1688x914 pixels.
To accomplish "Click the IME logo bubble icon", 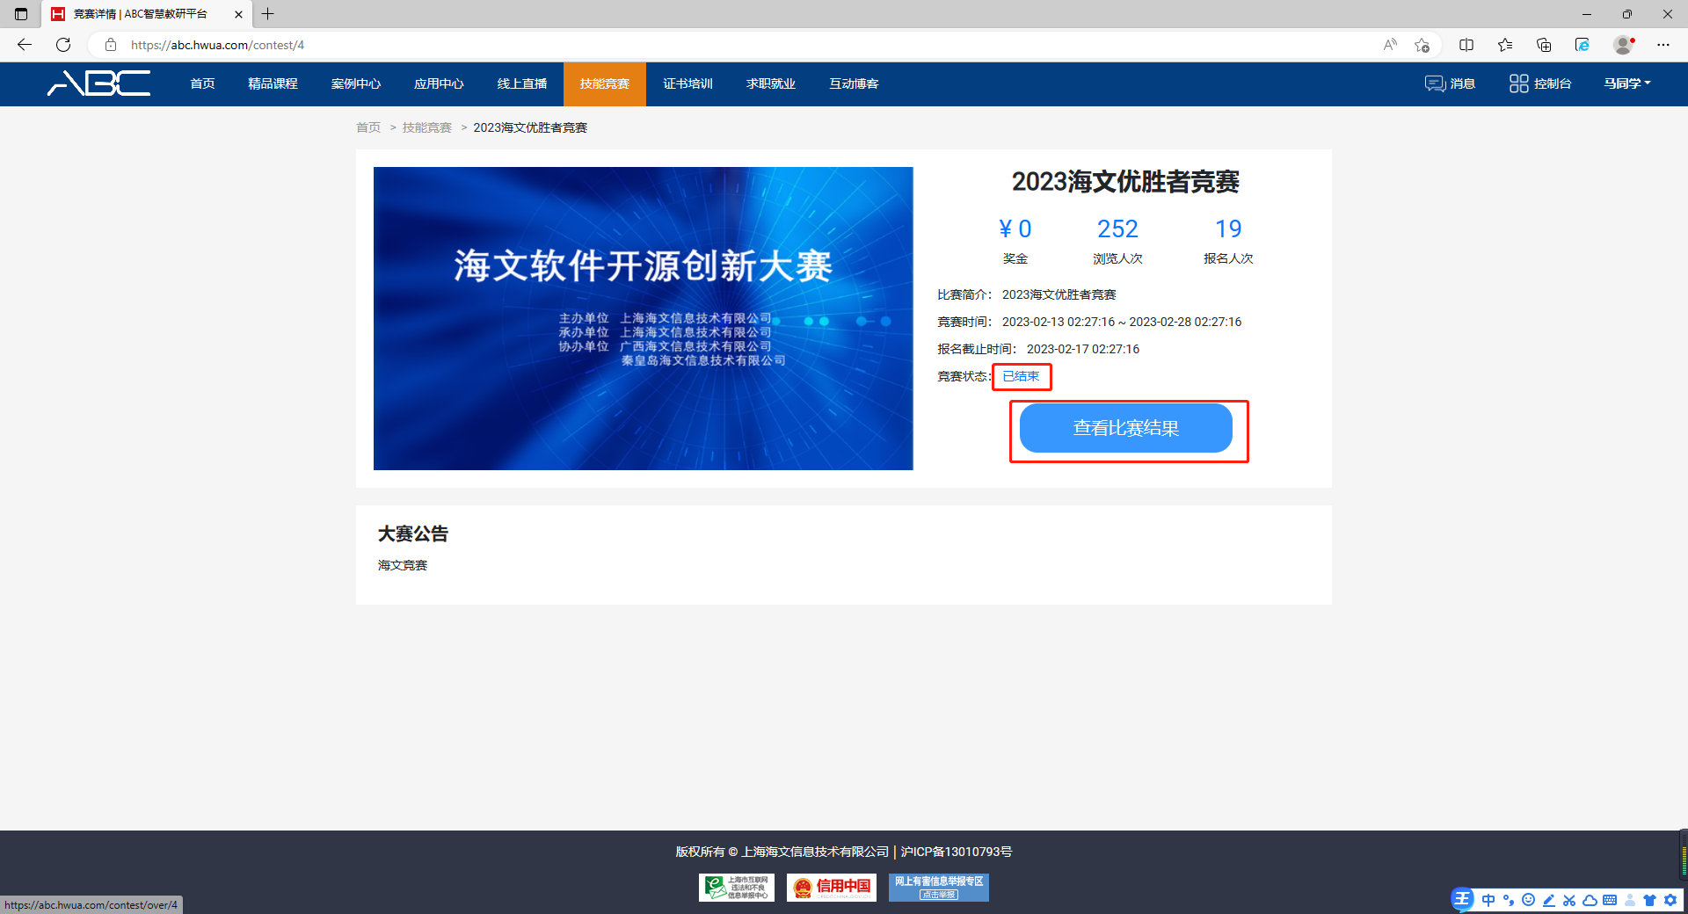I will 1462,899.
